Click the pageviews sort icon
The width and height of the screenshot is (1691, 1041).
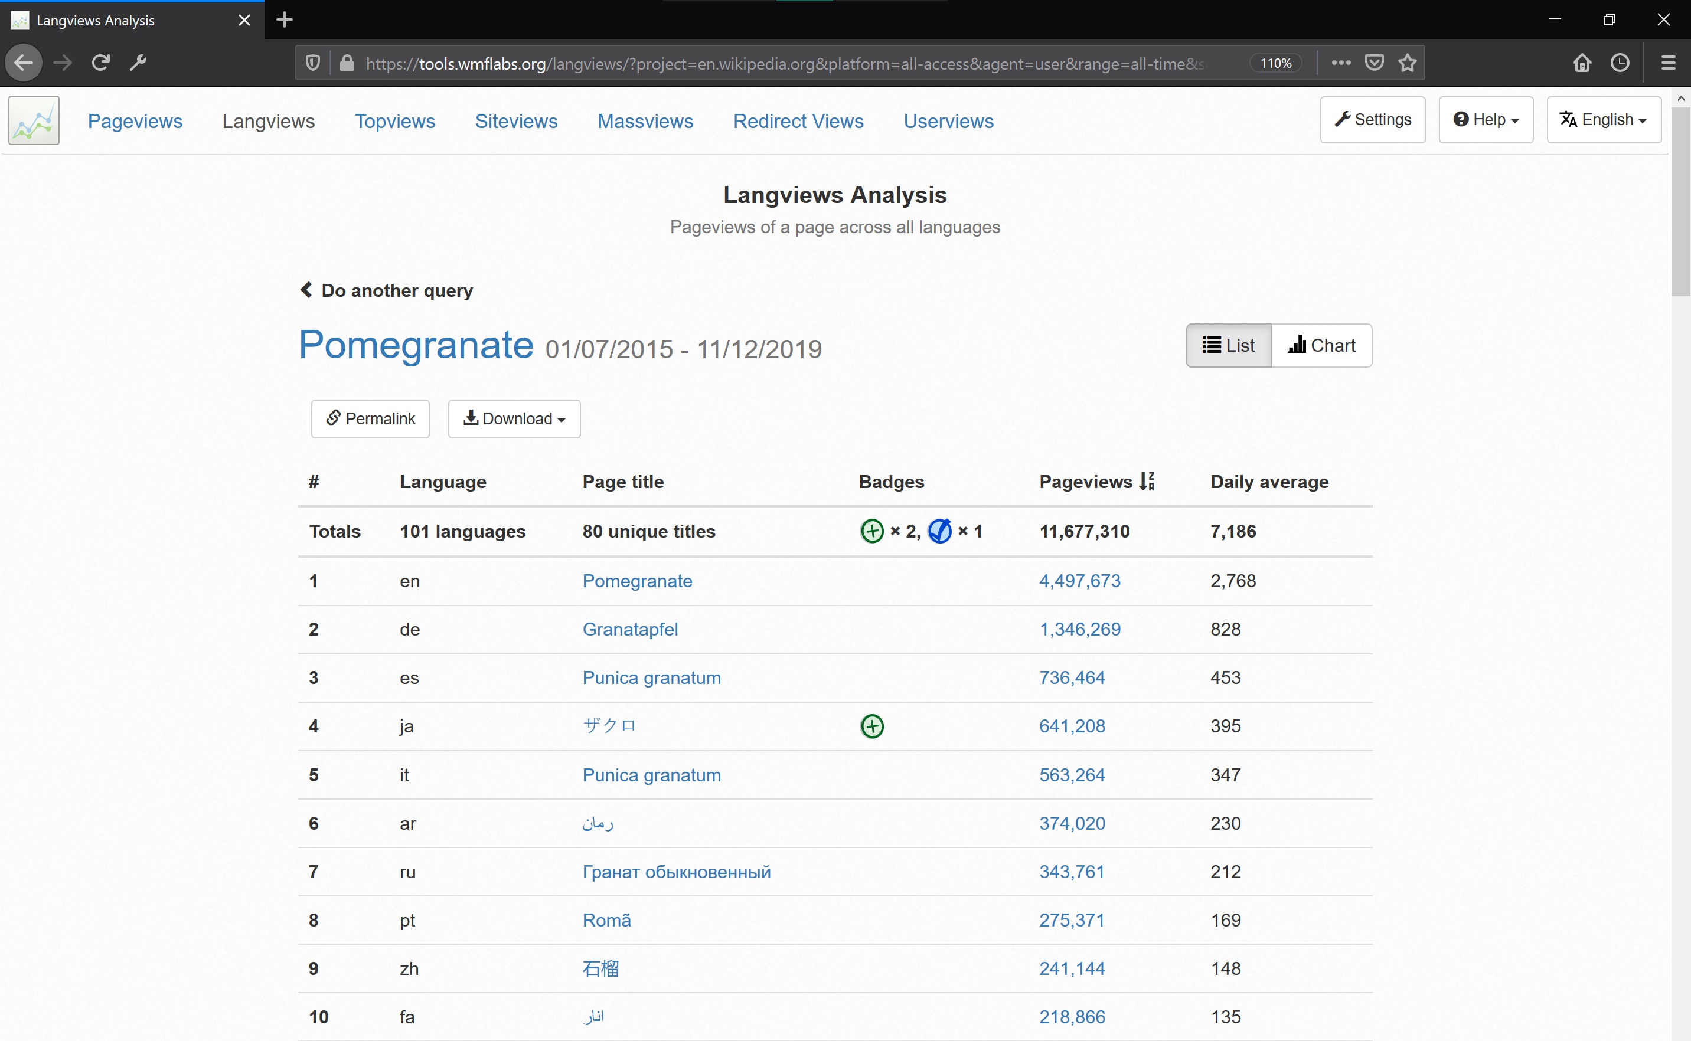point(1146,482)
